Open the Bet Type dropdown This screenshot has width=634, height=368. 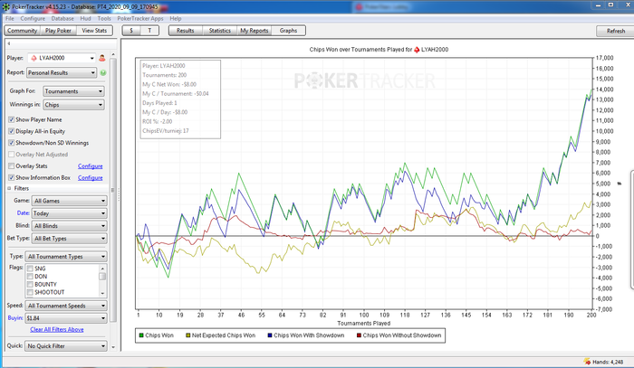tap(70, 239)
